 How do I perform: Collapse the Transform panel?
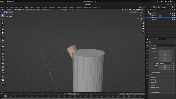click(x=153, y=48)
